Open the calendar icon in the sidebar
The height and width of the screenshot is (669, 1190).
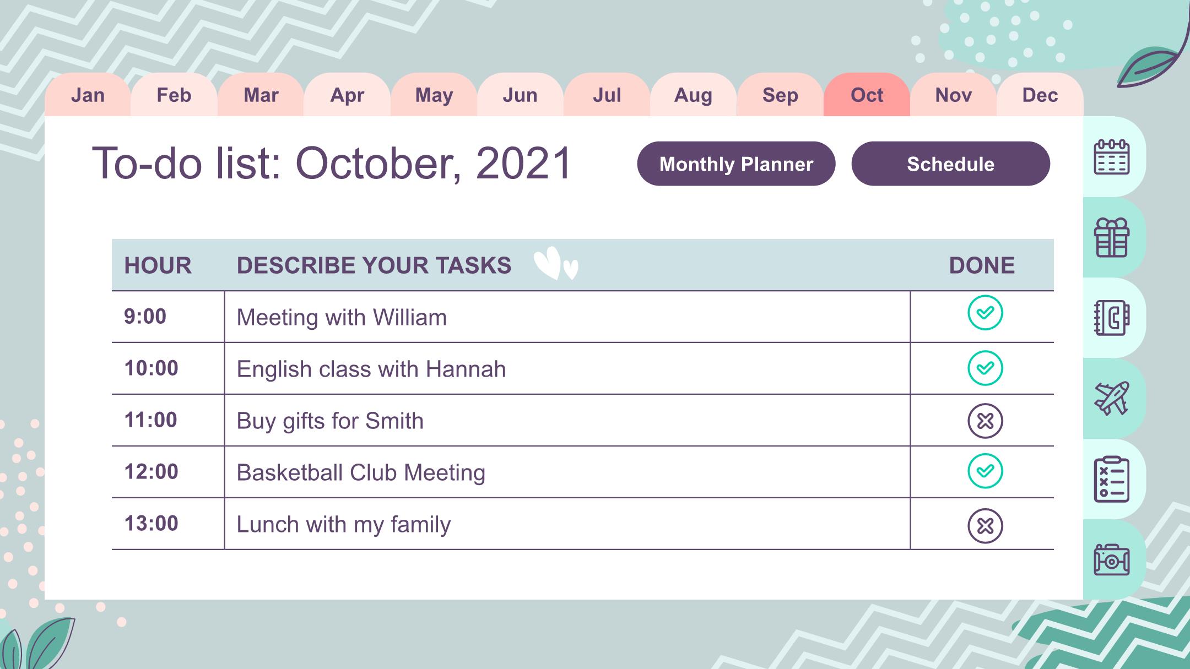(x=1111, y=157)
